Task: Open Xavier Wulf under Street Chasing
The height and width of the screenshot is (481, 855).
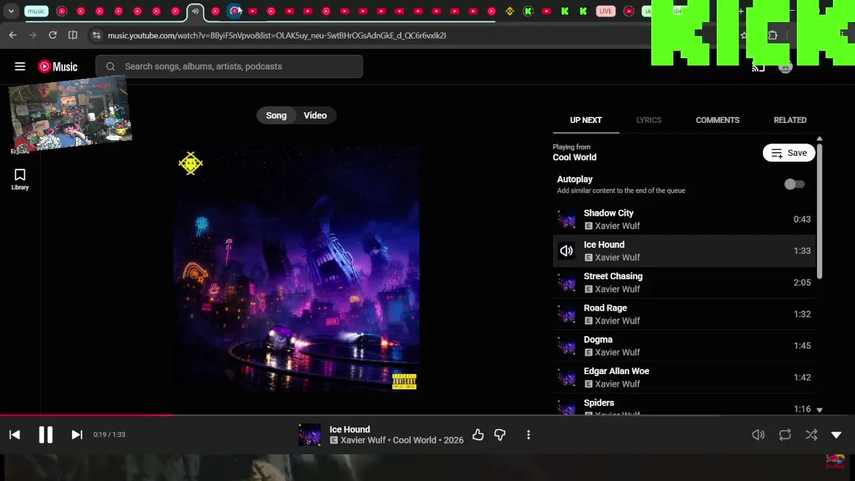Action: tap(617, 289)
